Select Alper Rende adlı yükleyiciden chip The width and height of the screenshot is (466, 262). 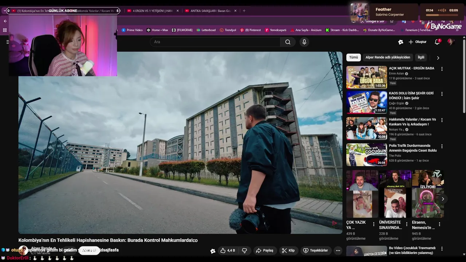coord(388,57)
